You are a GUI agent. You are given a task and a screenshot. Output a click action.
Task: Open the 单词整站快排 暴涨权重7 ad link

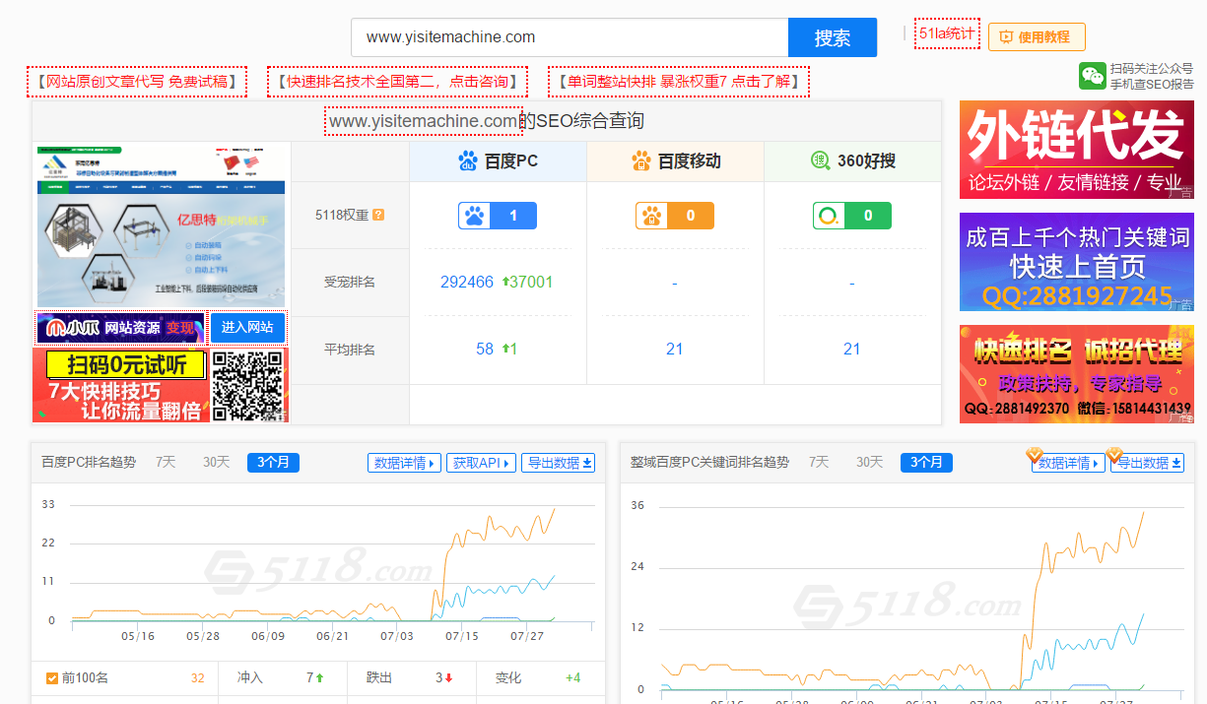click(x=679, y=82)
